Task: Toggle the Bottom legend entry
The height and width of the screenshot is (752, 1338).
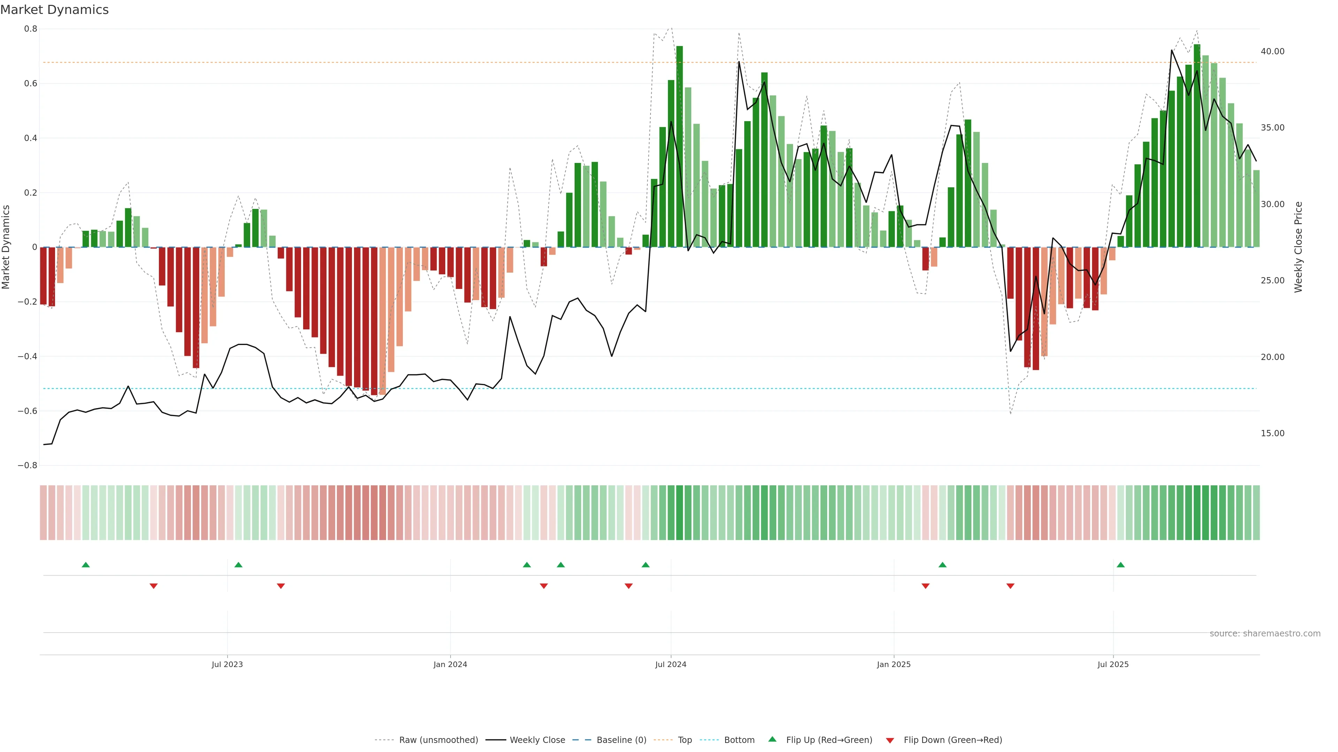Action: coord(739,740)
